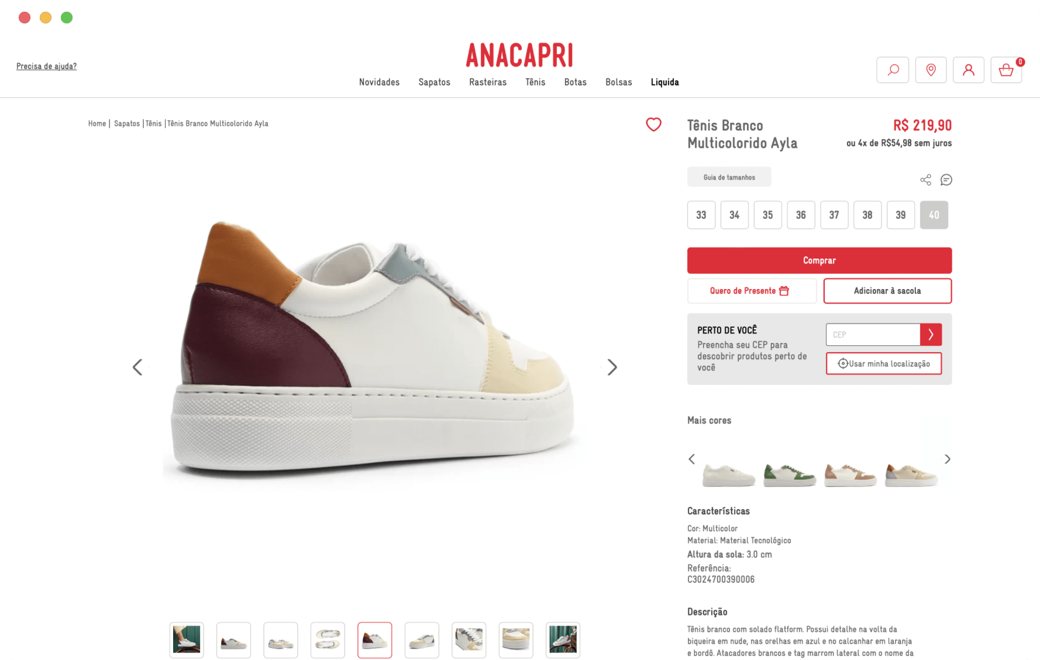Open the Guia de tamanhos link

728,177
